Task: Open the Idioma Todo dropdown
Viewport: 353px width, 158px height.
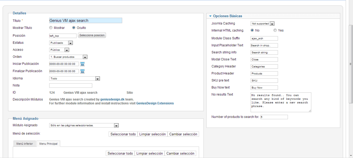Action: [x=74, y=79]
